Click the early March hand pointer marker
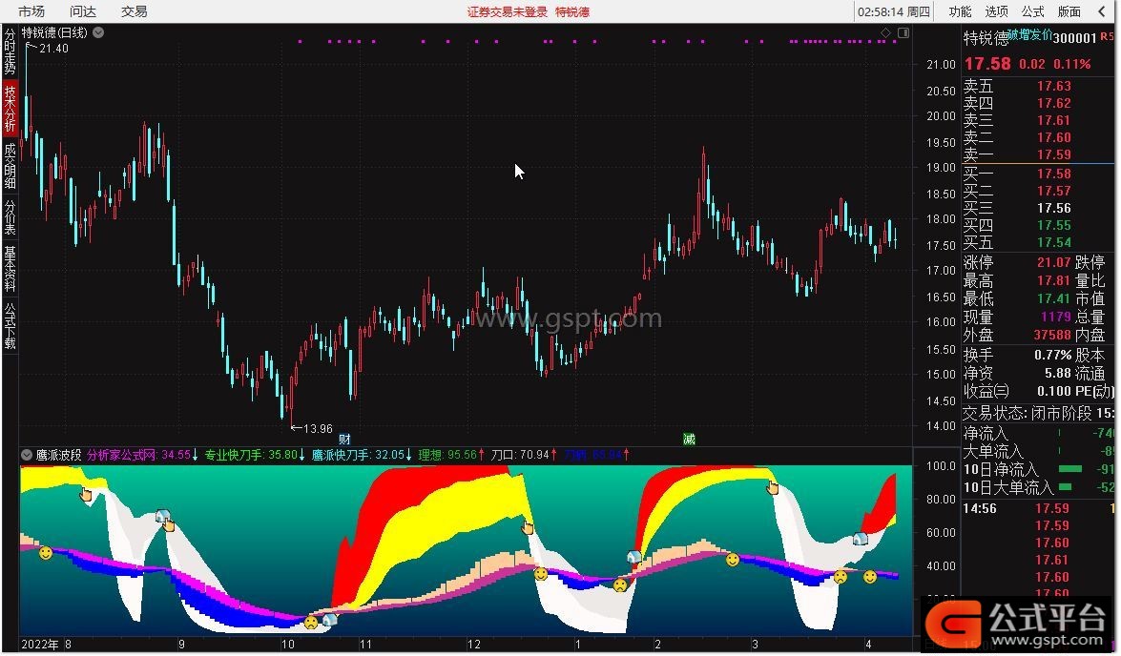 coord(773,488)
